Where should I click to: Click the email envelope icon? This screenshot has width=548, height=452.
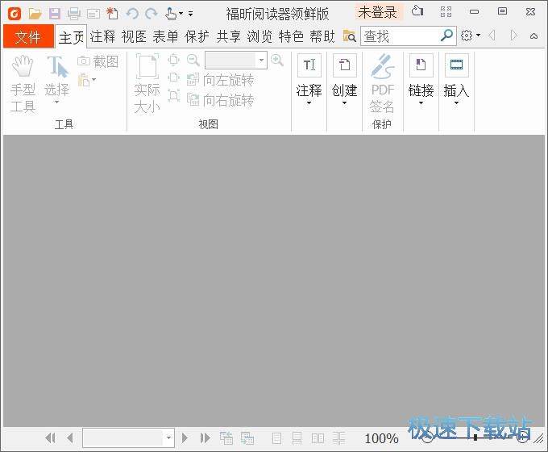[93, 14]
